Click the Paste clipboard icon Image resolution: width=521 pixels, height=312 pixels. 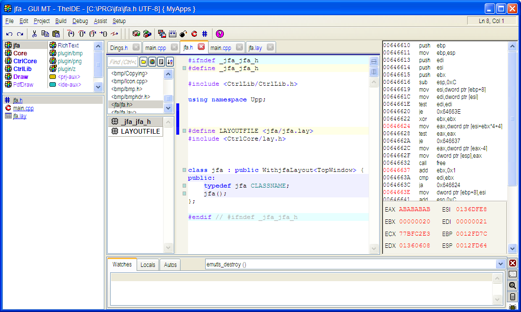pyautogui.click(x=56, y=34)
